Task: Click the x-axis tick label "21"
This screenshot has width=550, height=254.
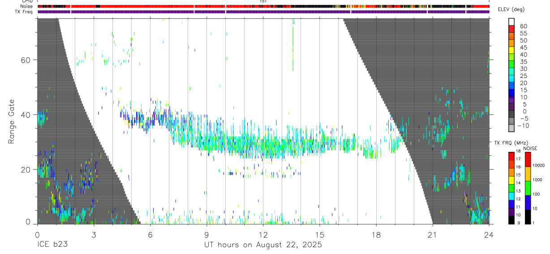Action: 432,234
